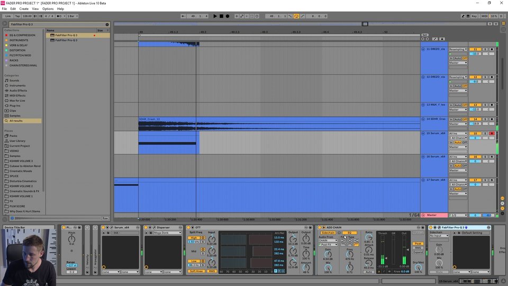
Task: Solo track 11 DREZO_cla
Action: tap(485, 49)
